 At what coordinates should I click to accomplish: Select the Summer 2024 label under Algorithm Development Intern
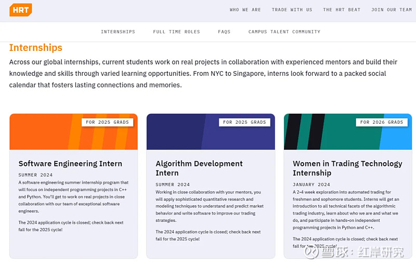tap(173, 184)
